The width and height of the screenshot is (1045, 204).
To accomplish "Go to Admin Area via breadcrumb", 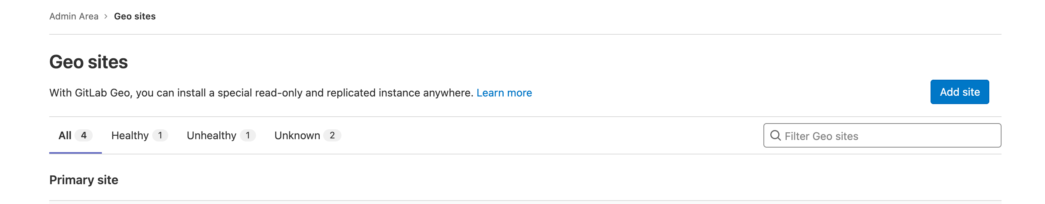I will click(x=74, y=16).
